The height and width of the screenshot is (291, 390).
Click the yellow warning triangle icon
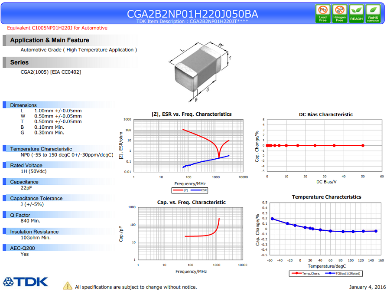click(x=68, y=286)
